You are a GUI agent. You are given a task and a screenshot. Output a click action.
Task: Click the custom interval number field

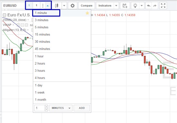pos(40,108)
